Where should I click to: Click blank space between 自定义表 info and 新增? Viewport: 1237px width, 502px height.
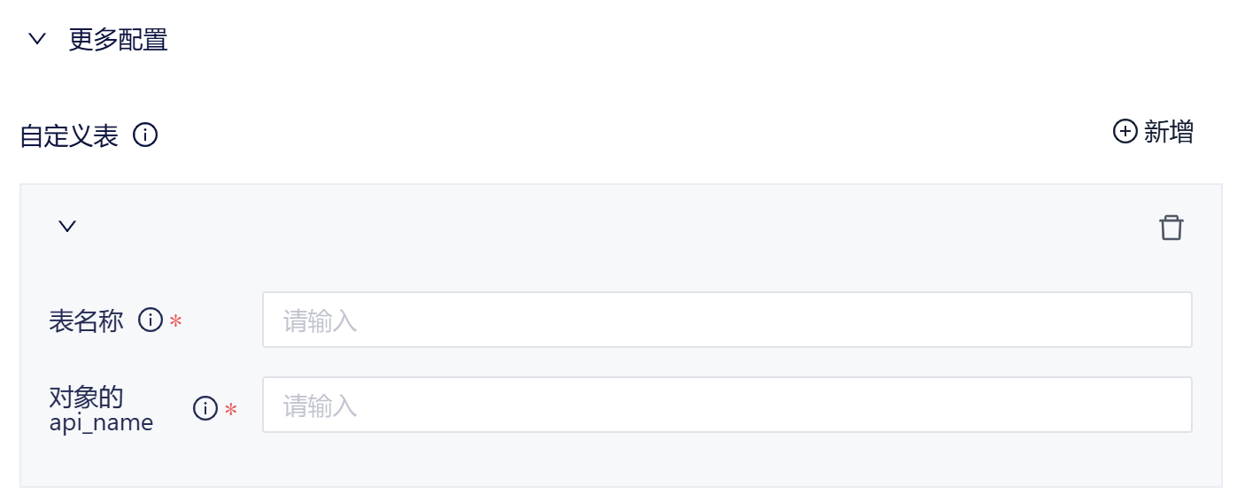pyautogui.click(x=620, y=135)
